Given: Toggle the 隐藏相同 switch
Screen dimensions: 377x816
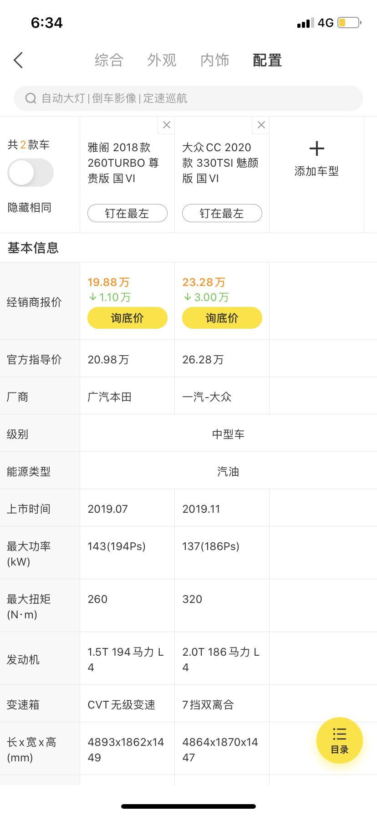Looking at the screenshot, I should click(31, 173).
